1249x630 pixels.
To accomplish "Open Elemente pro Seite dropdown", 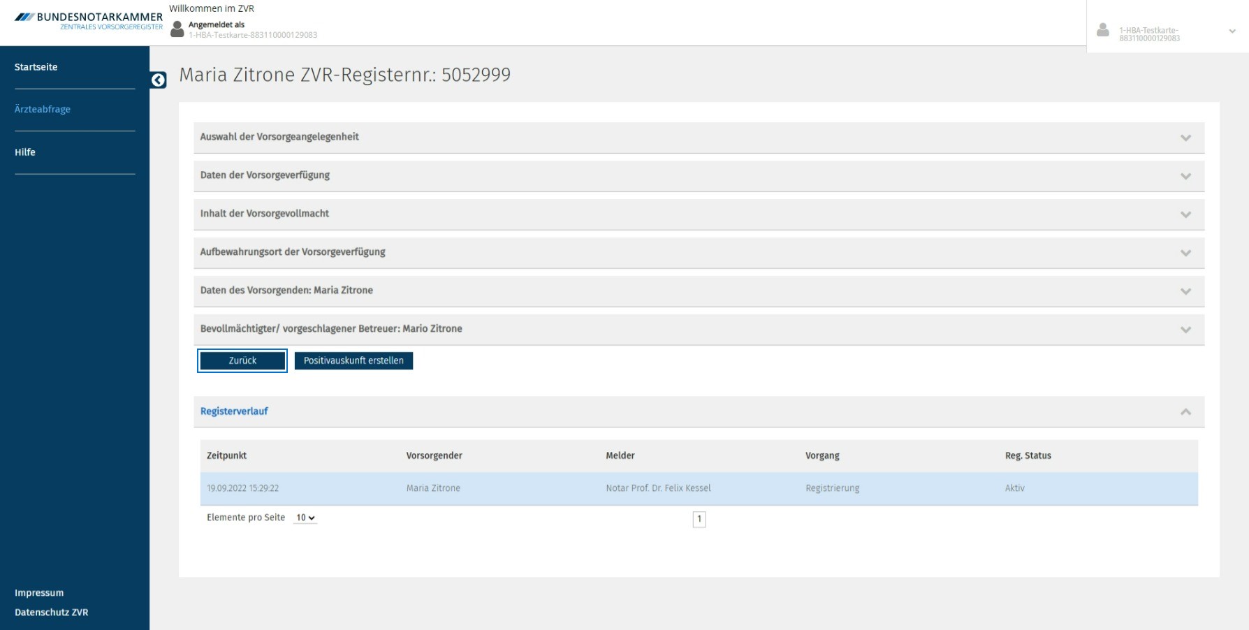I will coord(305,518).
